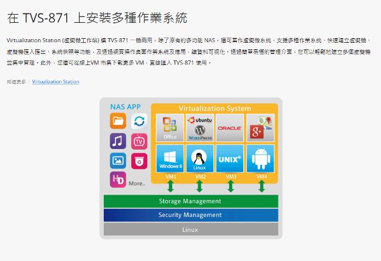Viewport: 381px width, 261px height.
Task: Click the Windows 8 VM1 tile
Action: (170, 158)
